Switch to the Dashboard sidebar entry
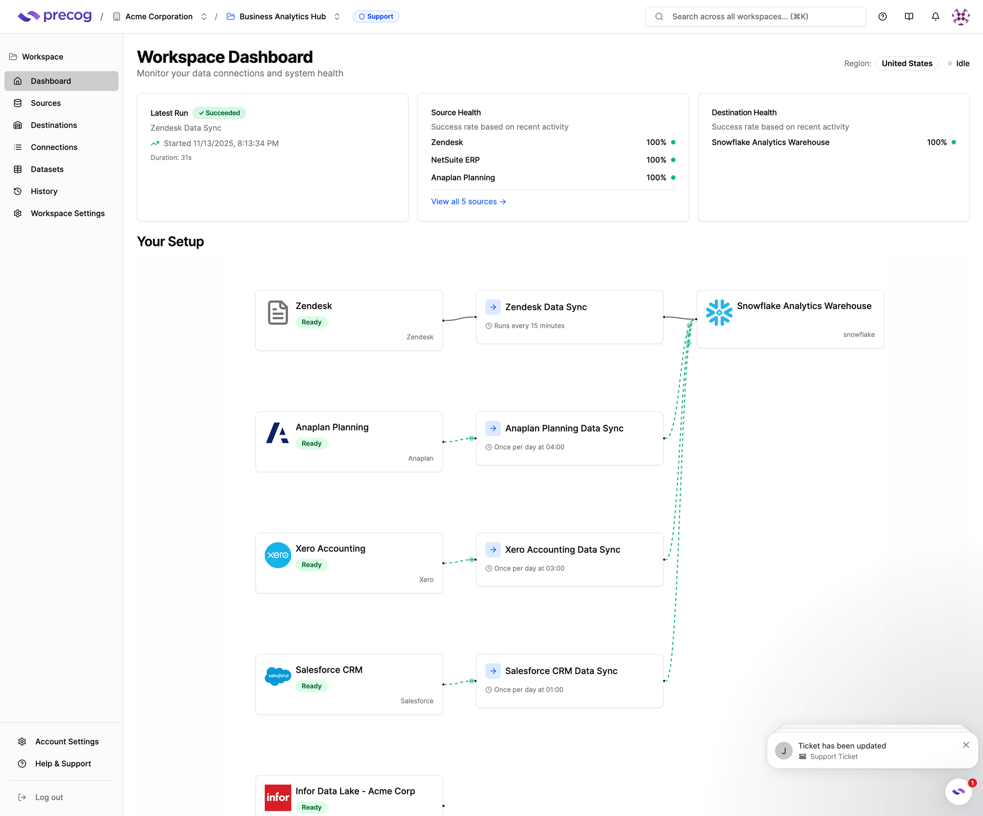This screenshot has height=816, width=983. point(51,81)
